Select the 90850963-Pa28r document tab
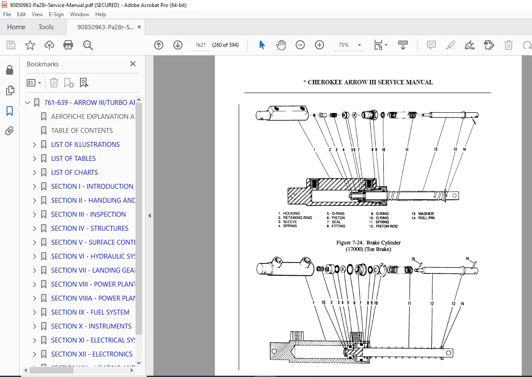 tap(105, 27)
